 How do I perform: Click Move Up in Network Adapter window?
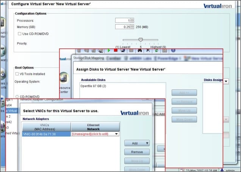[137, 161]
